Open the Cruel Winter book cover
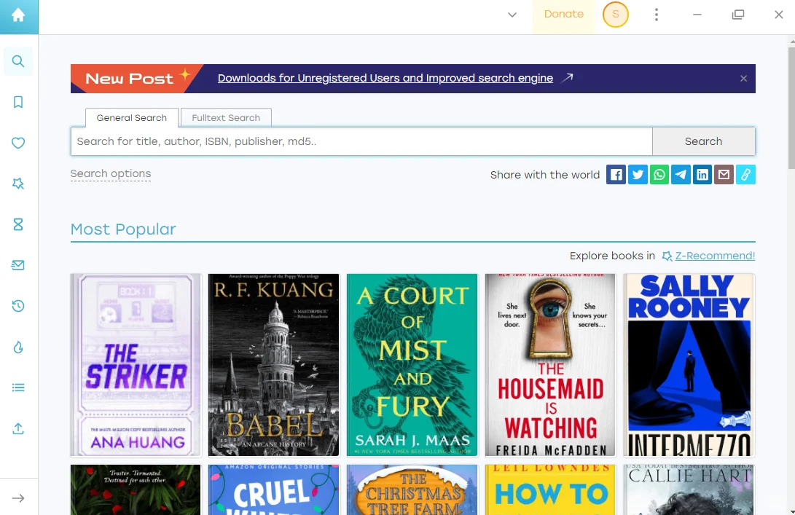Screen dimensions: 795x515 274,490
